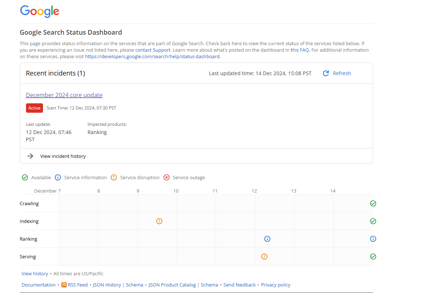Click the blue Service information legend icon

click(x=58, y=177)
